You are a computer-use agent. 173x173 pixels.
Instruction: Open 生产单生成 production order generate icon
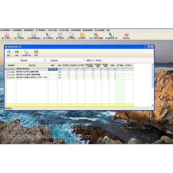(x=60, y=36)
